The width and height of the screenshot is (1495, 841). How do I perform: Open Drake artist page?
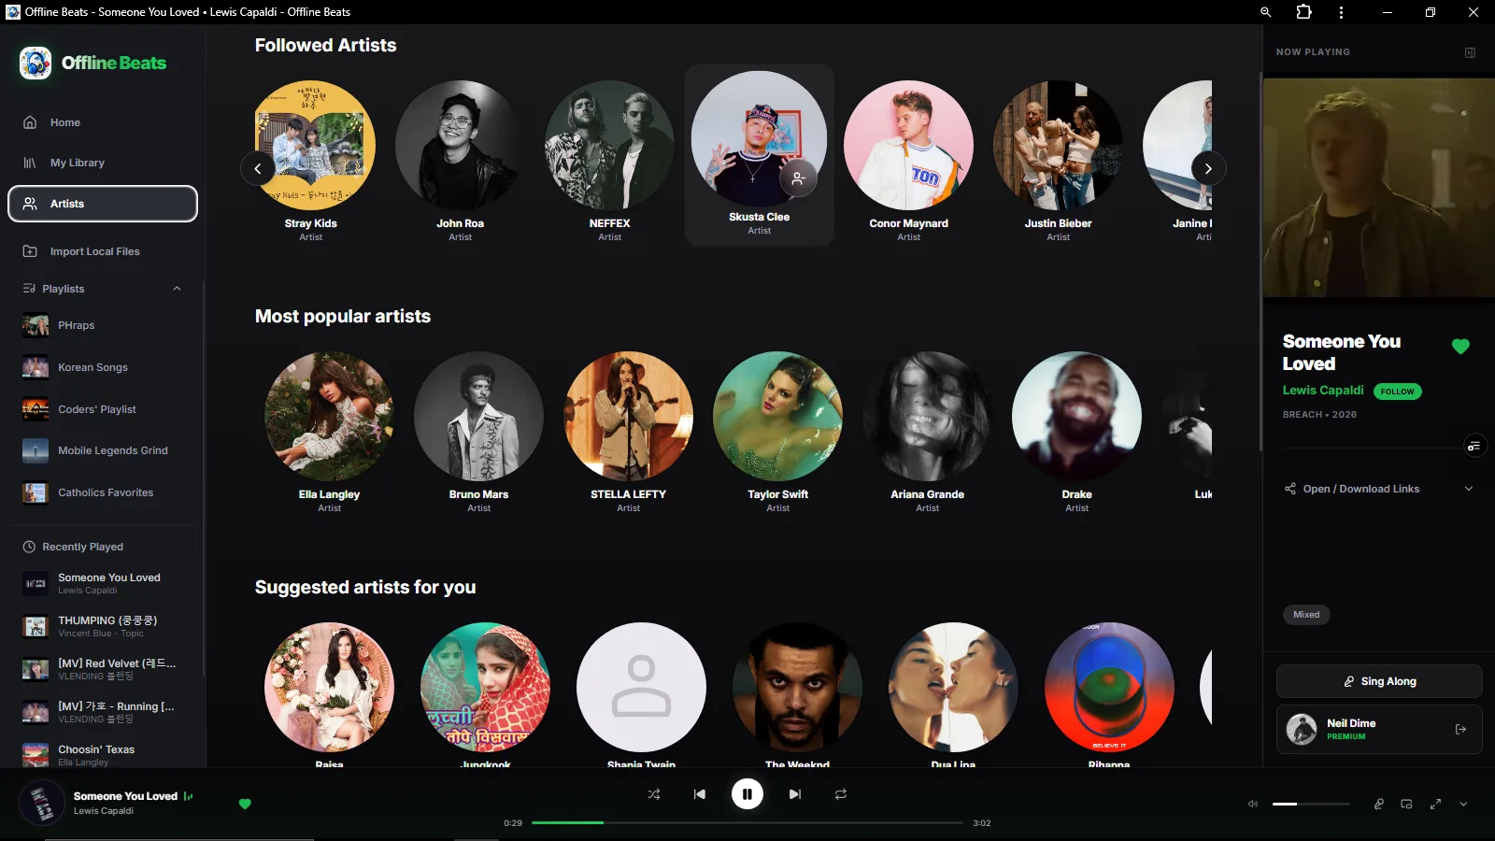[x=1076, y=432]
